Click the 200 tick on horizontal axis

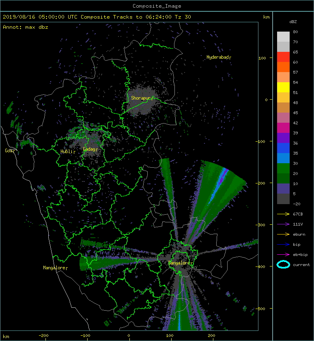pos(211,336)
